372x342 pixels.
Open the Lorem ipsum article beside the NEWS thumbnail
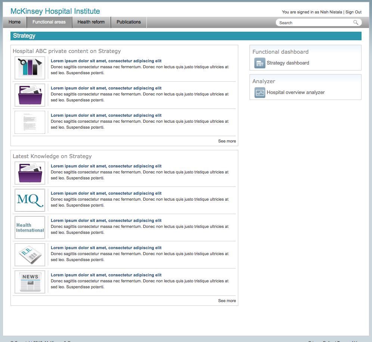106,275
